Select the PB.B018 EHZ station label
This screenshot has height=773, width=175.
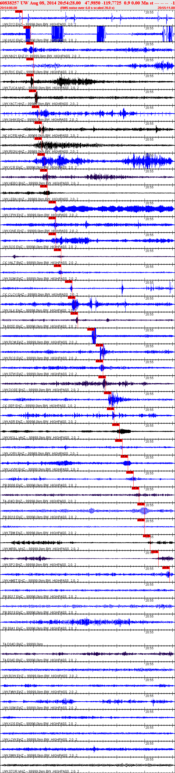click(39, 517)
